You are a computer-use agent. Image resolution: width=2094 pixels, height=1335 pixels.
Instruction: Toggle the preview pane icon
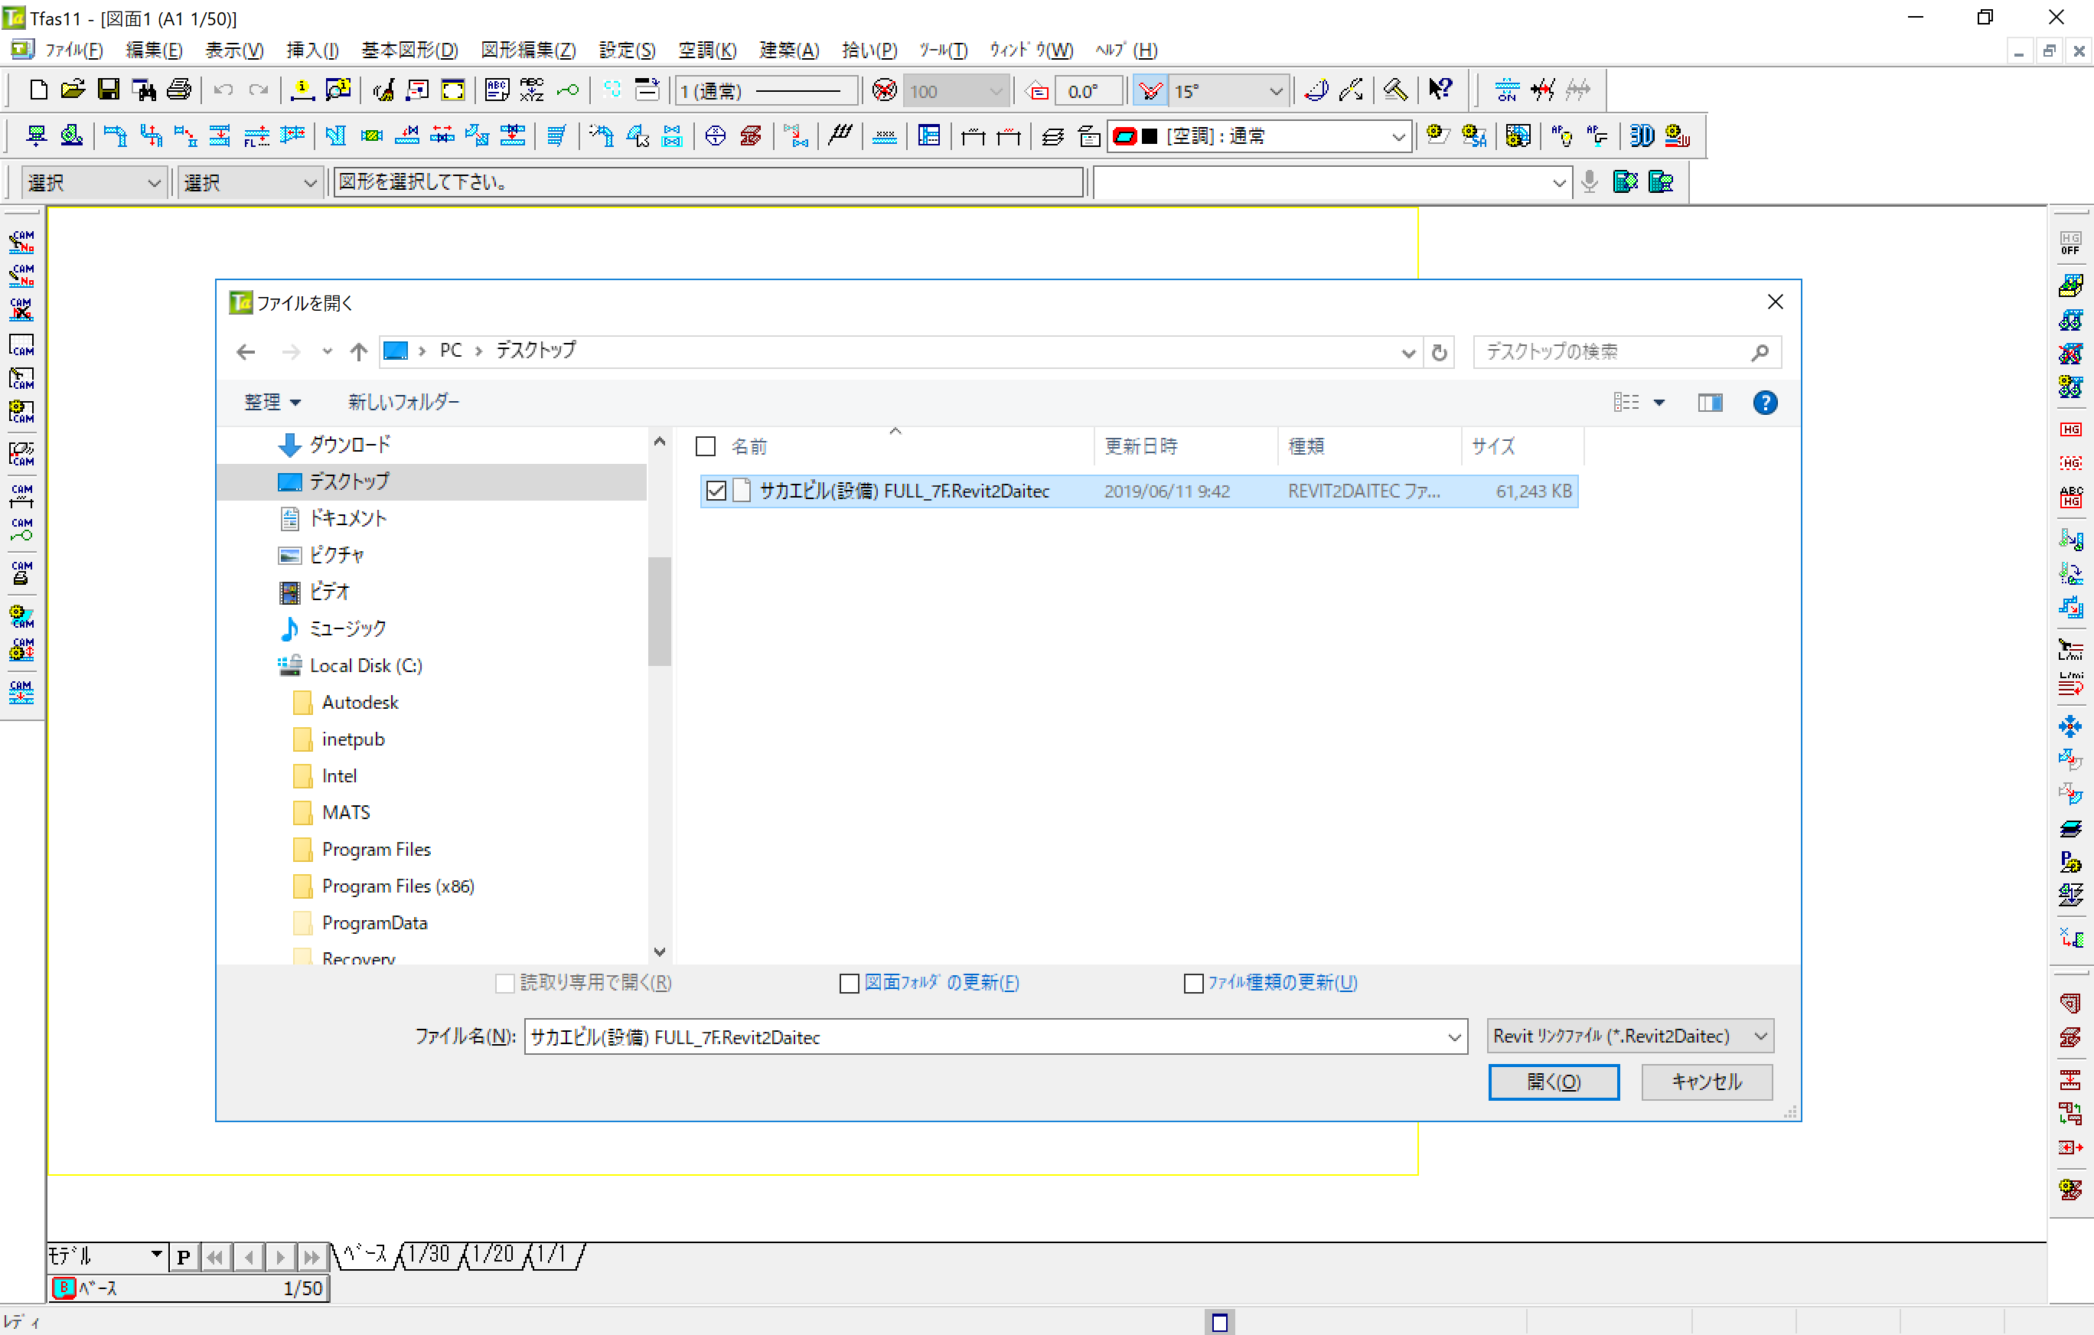click(x=1710, y=403)
